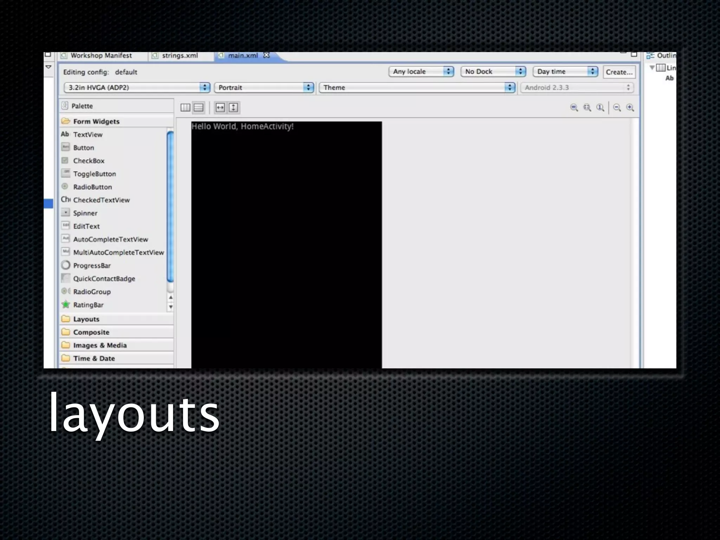
Task: Switch to horizontal layout orientation icon
Action: click(x=185, y=108)
